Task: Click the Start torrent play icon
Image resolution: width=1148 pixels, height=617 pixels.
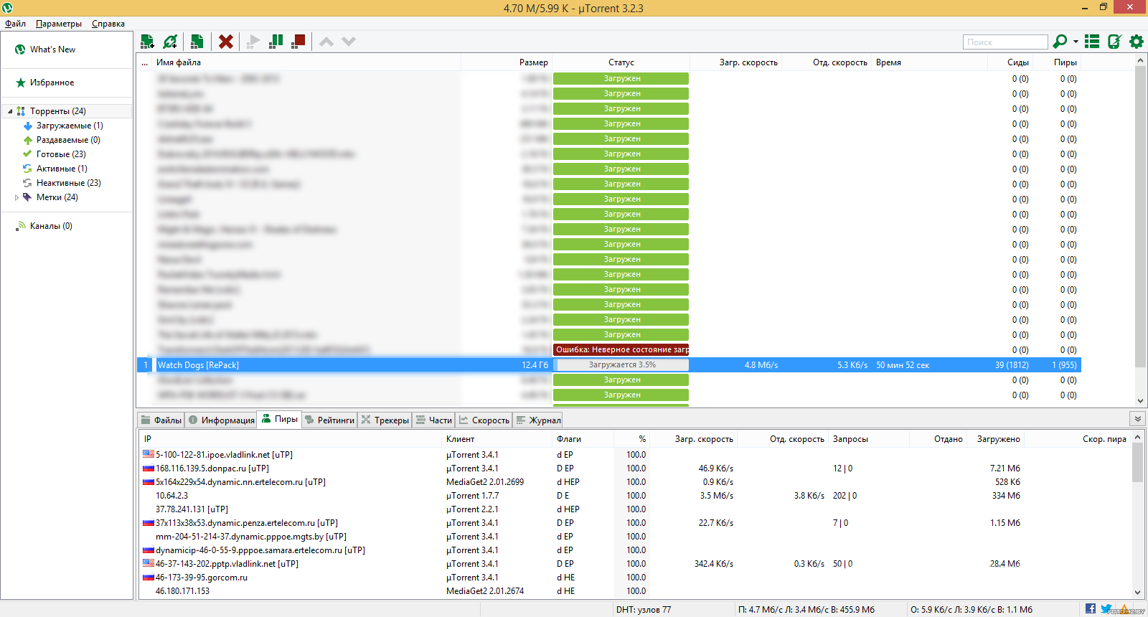Action: (253, 42)
